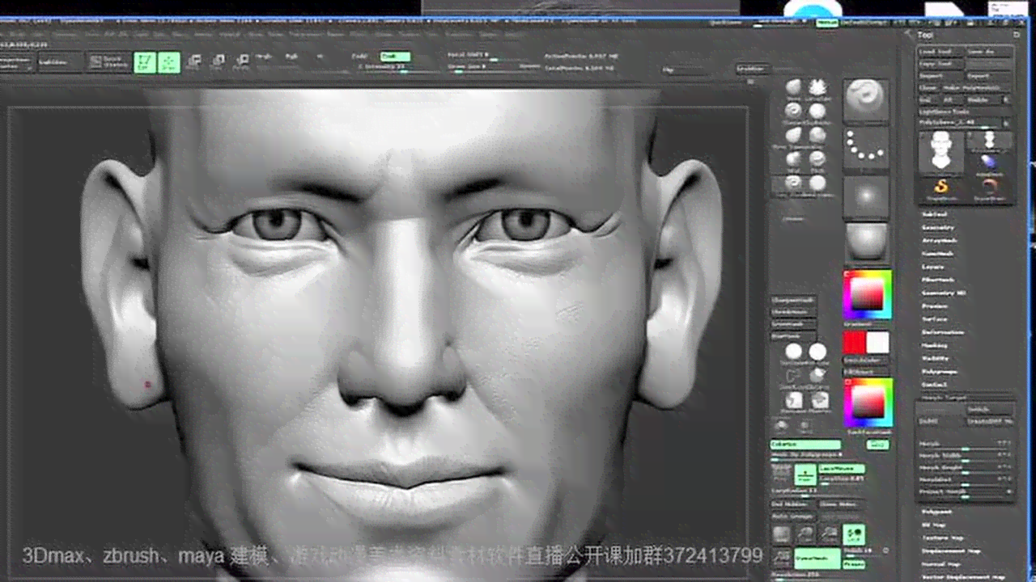This screenshot has width=1036, height=582.
Task: Select the Move transform icon
Action: pyautogui.click(x=194, y=61)
